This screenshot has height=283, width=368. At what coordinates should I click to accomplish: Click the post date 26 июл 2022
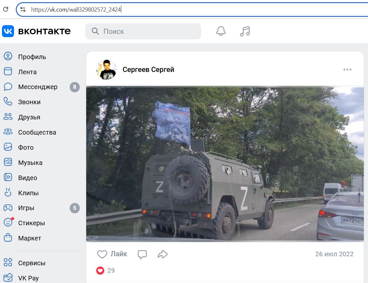tap(334, 254)
